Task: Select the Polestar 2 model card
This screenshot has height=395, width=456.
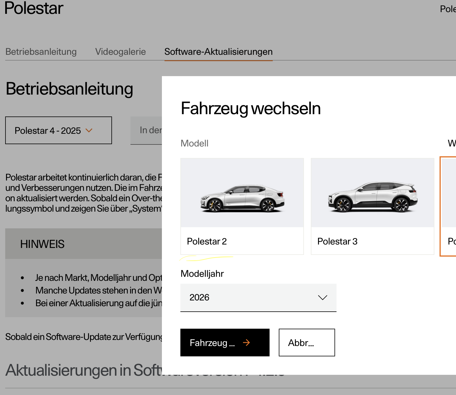Action: coord(242,206)
